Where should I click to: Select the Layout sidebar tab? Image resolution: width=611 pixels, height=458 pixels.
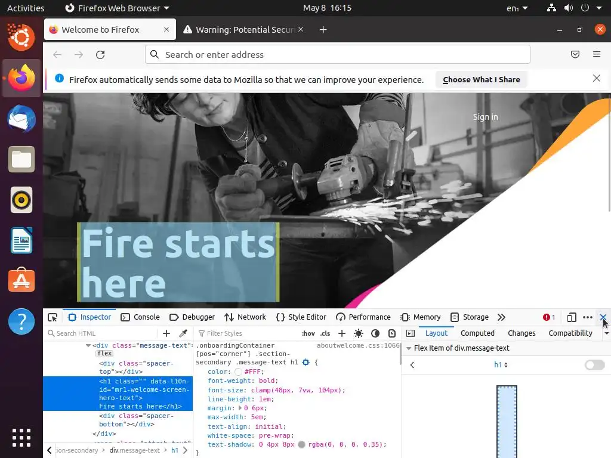point(436,333)
